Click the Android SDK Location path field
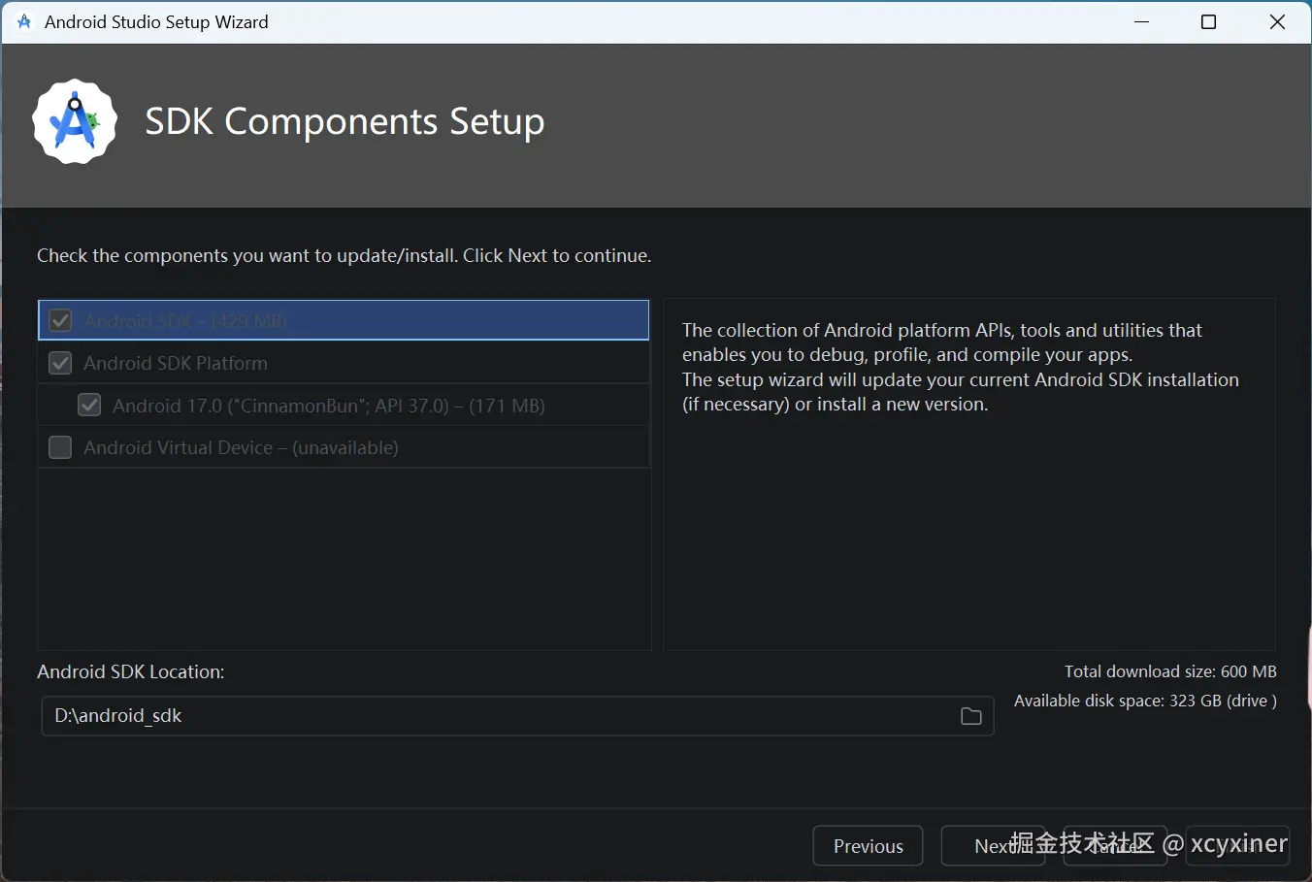Screen dimensions: 1312x882 click(517, 716)
